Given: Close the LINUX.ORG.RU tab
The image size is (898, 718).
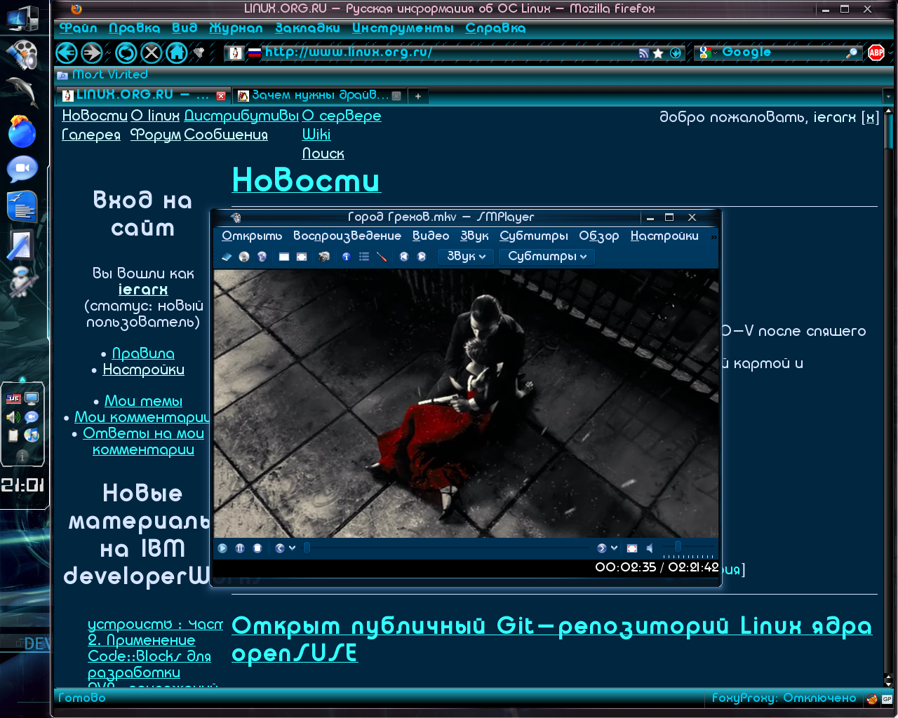Looking at the screenshot, I should point(221,96).
